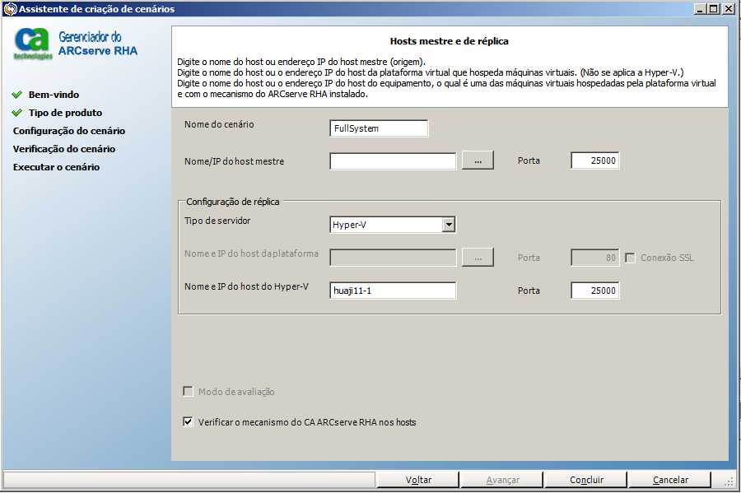The height and width of the screenshot is (493, 741).
Task: Focus the Nome e IP do host do Hyper-V field
Action: coord(394,291)
